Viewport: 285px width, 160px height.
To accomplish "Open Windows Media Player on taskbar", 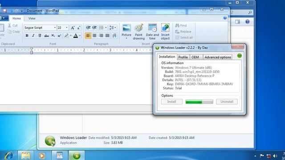I will [x=42, y=156].
